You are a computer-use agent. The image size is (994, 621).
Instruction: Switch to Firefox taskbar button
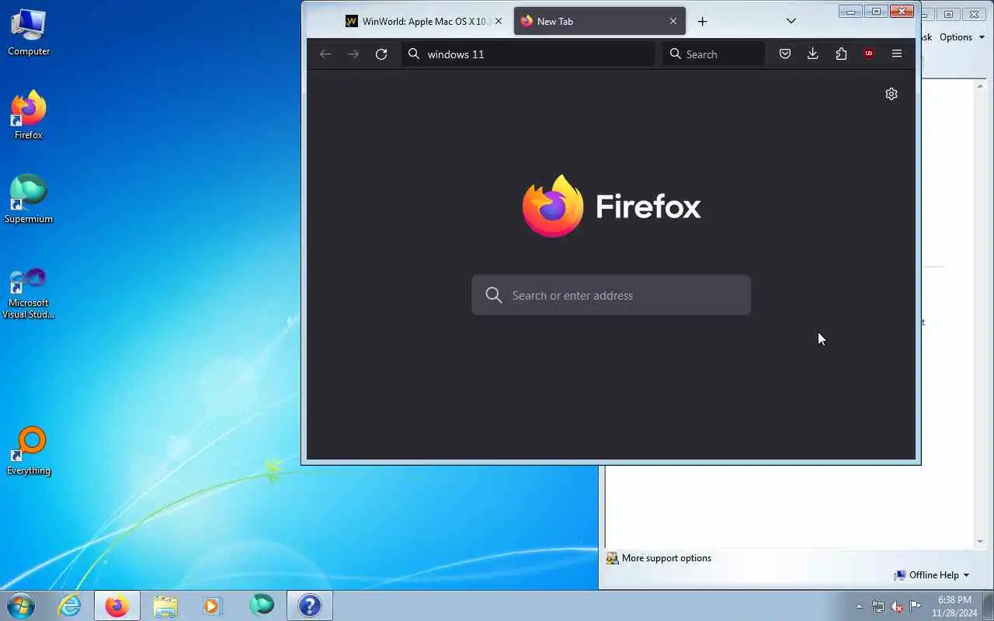tap(117, 605)
